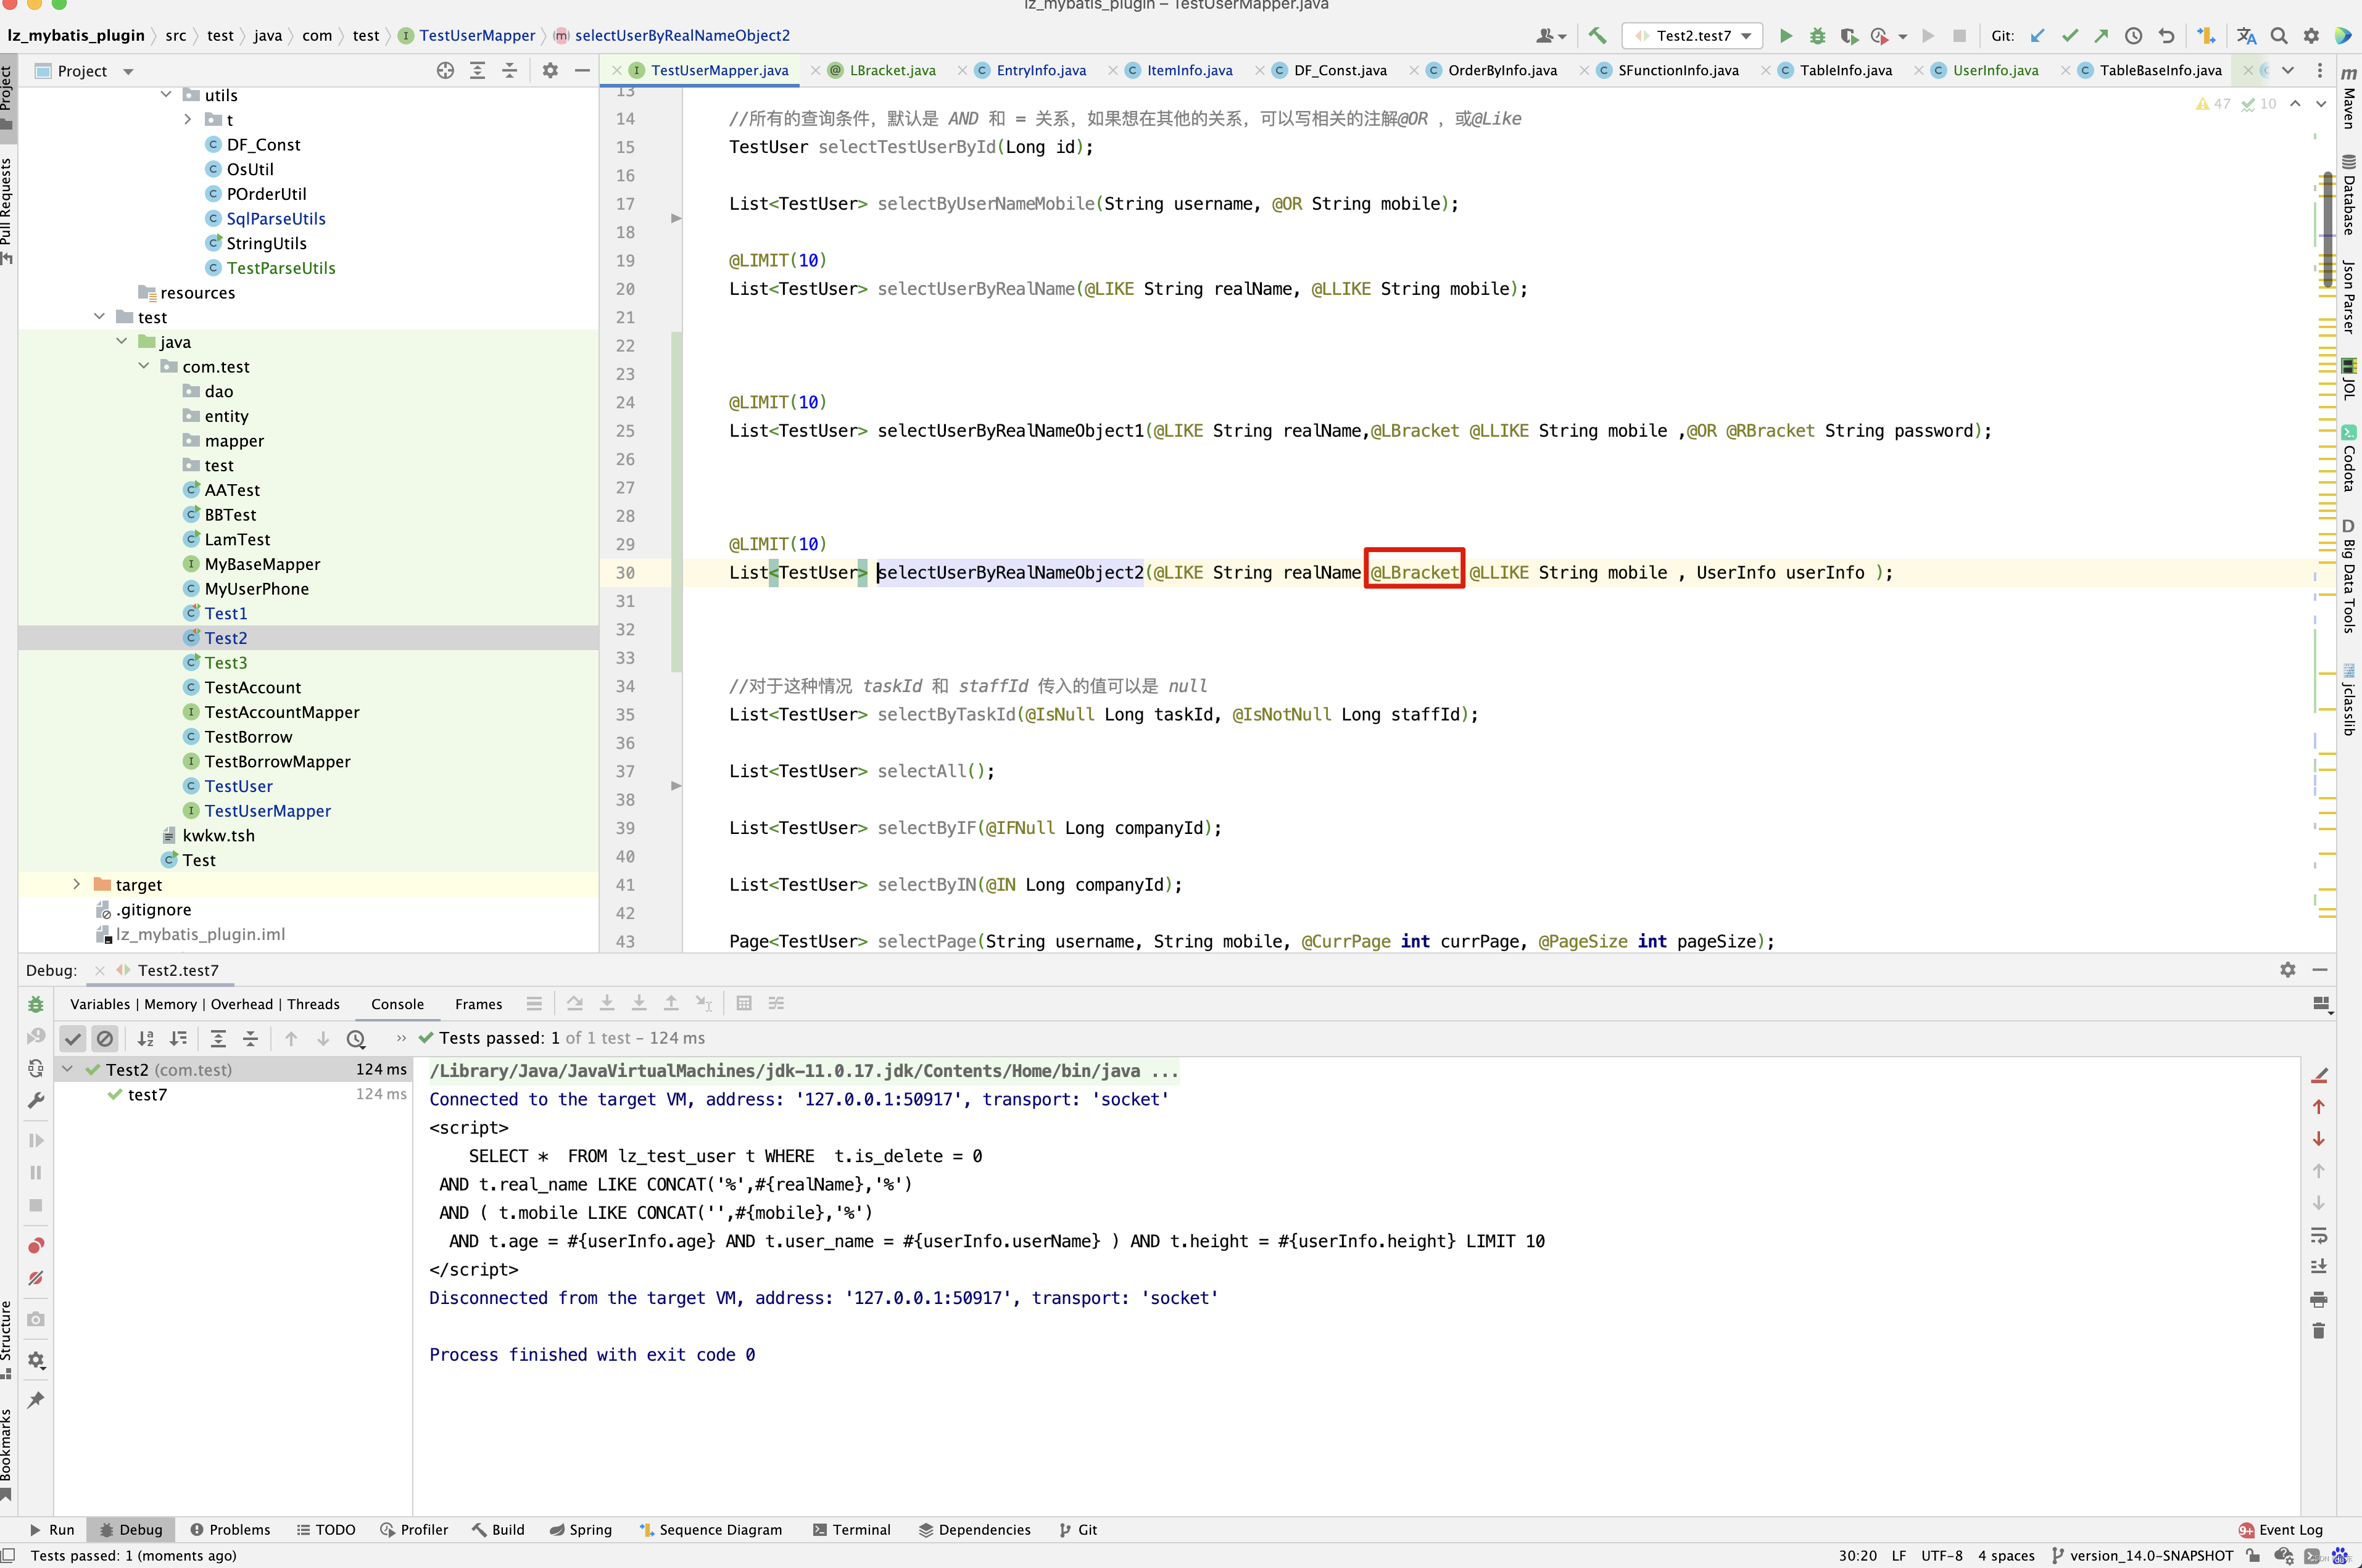Open the Frames debug tab
Image resolution: width=2362 pixels, height=1568 pixels.
478,1004
